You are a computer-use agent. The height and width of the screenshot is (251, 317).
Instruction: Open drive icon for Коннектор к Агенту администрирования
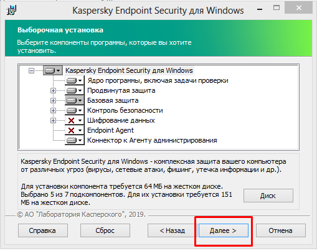click(x=75, y=140)
